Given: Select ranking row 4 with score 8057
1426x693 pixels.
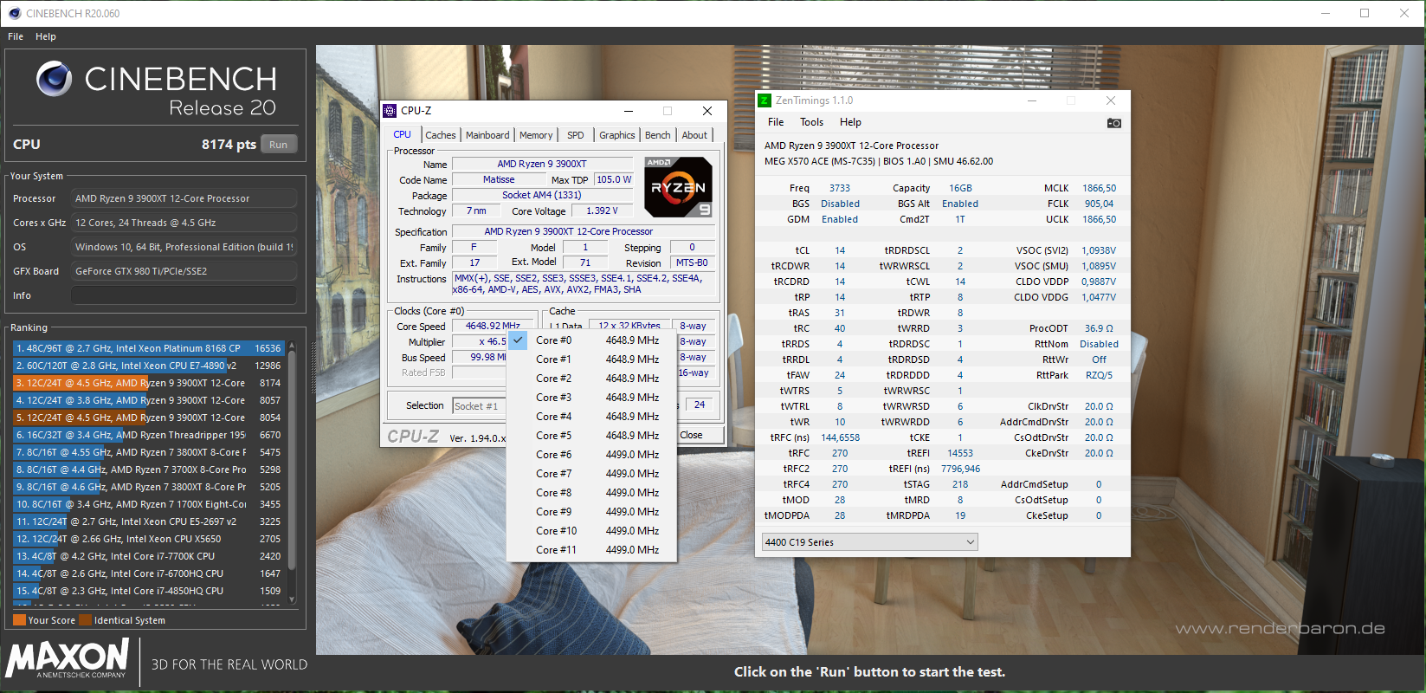Looking at the screenshot, I should 148,400.
